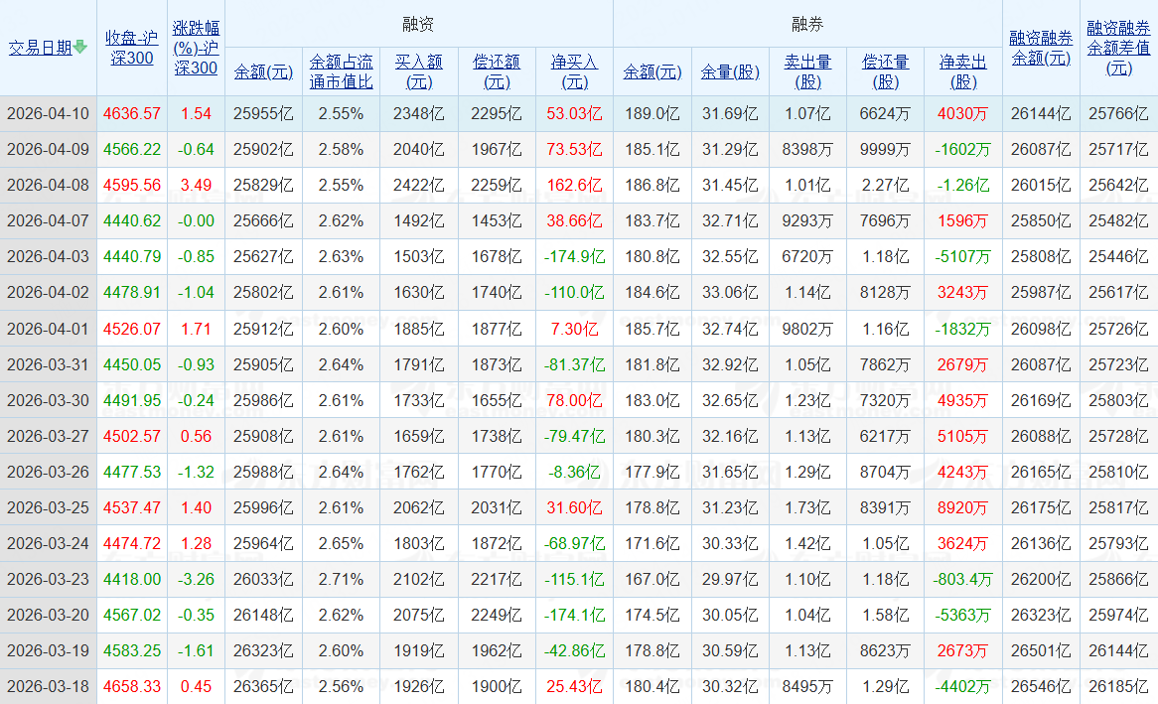Click the -3.26 percent change cell
The image size is (1158, 704).
point(196,579)
